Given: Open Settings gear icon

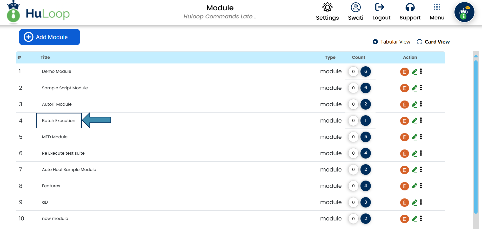Looking at the screenshot, I should click(x=327, y=7).
